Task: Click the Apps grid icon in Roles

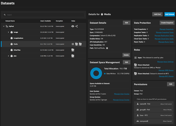Action: point(135,58)
